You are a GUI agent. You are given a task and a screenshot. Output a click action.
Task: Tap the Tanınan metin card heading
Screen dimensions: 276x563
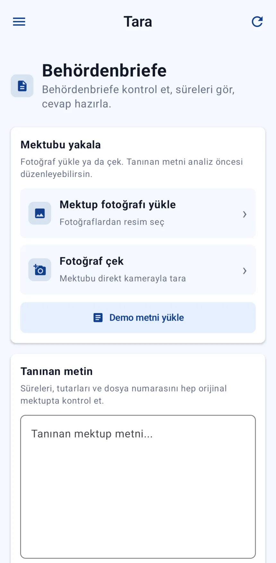(x=56, y=371)
